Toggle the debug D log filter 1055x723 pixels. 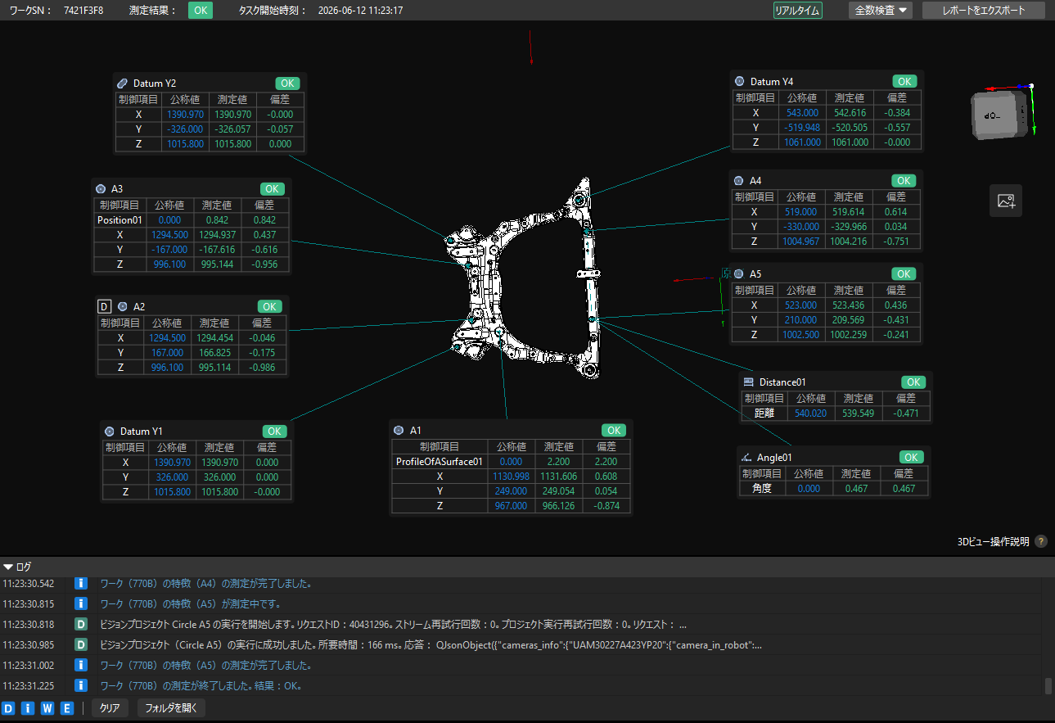tap(9, 708)
